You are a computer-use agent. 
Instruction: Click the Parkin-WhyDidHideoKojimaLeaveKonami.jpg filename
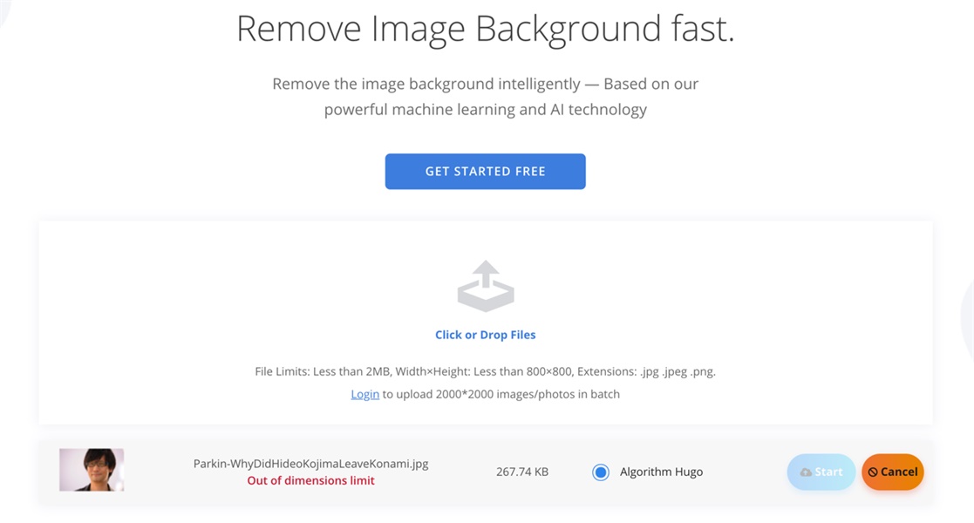point(310,464)
